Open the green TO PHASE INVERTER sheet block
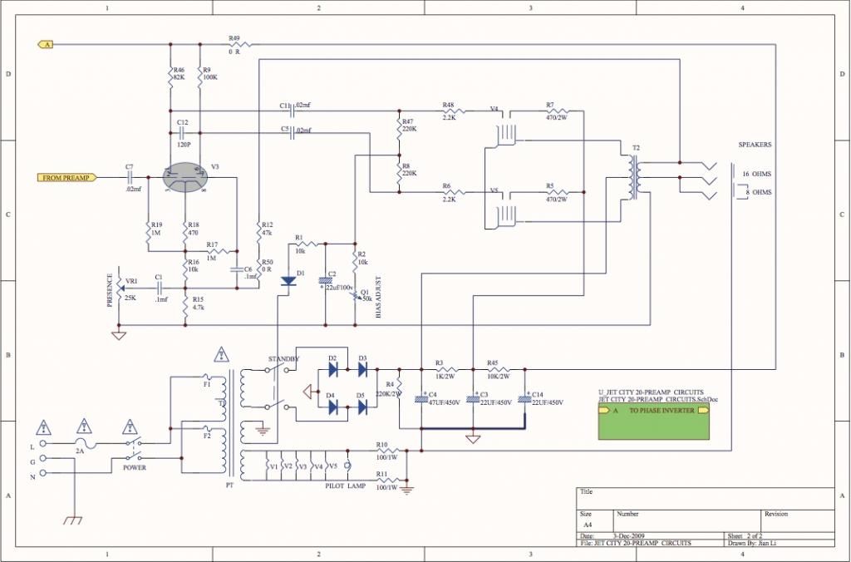Image resolution: width=851 pixels, height=562 pixels. [x=653, y=421]
